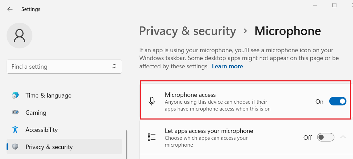Image resolution: width=353 pixels, height=159 pixels.
Task: Click the list icon beside Let apps access
Action: [152, 137]
